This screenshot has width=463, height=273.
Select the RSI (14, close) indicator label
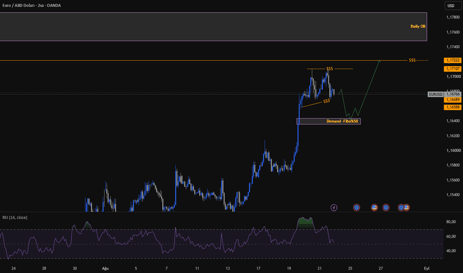(x=15, y=217)
